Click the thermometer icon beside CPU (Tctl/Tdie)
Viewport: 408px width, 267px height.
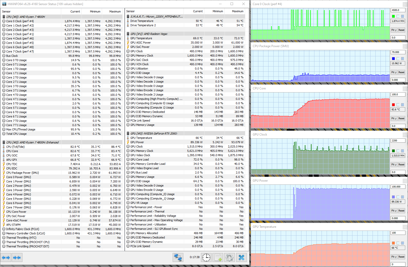pos(4,147)
